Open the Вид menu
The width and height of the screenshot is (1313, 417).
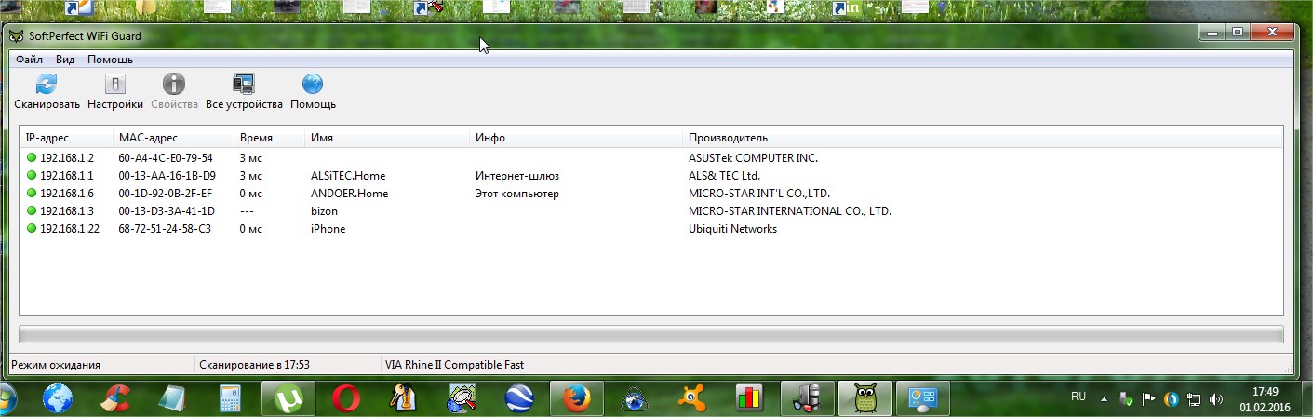[65, 59]
